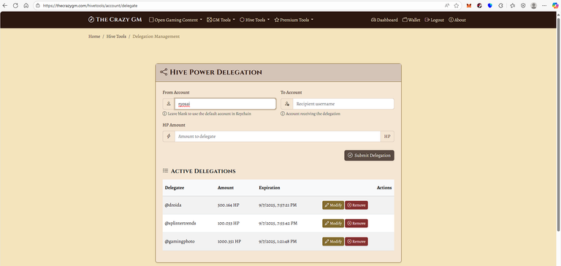The image size is (561, 266).
Task: Open the Extensions puzzle icon
Action: coord(501,6)
